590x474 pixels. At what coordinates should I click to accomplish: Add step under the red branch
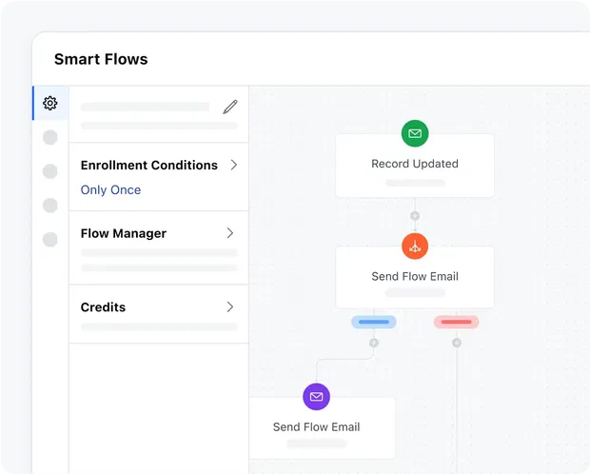(457, 343)
